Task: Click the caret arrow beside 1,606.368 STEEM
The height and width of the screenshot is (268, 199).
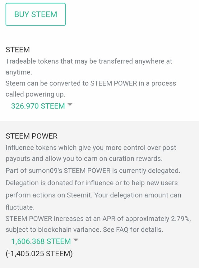Action: (x=76, y=240)
